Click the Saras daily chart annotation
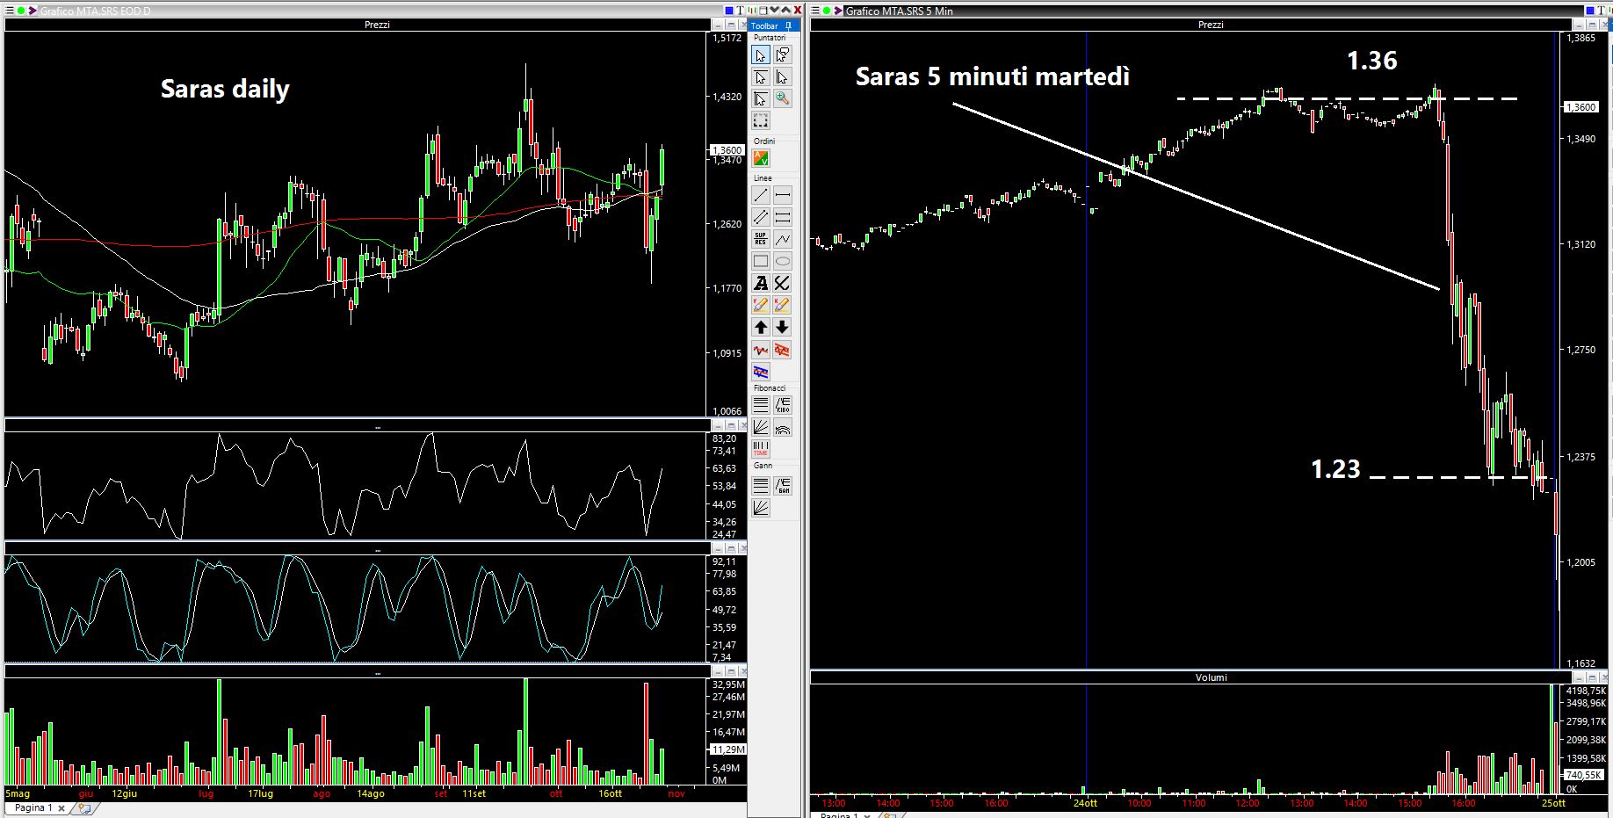 pyautogui.click(x=225, y=89)
